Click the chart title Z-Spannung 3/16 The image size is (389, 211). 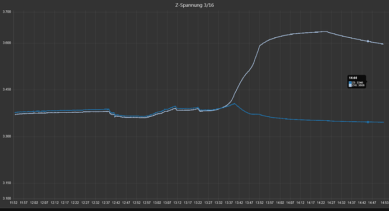pos(194,5)
